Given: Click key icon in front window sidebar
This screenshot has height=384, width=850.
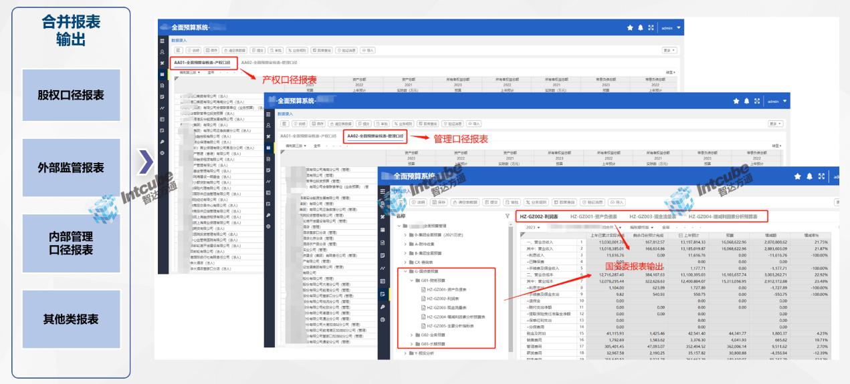Looking at the screenshot, I should pos(383,307).
